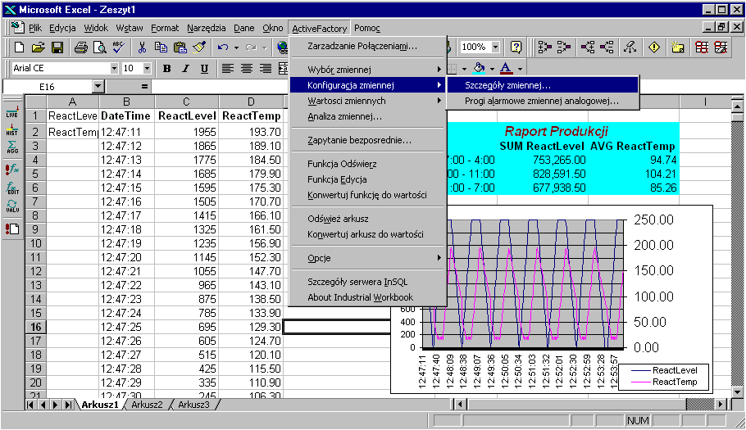Expand the Opcje submenu
Viewport: 746px width, 430px height.
coord(368,258)
